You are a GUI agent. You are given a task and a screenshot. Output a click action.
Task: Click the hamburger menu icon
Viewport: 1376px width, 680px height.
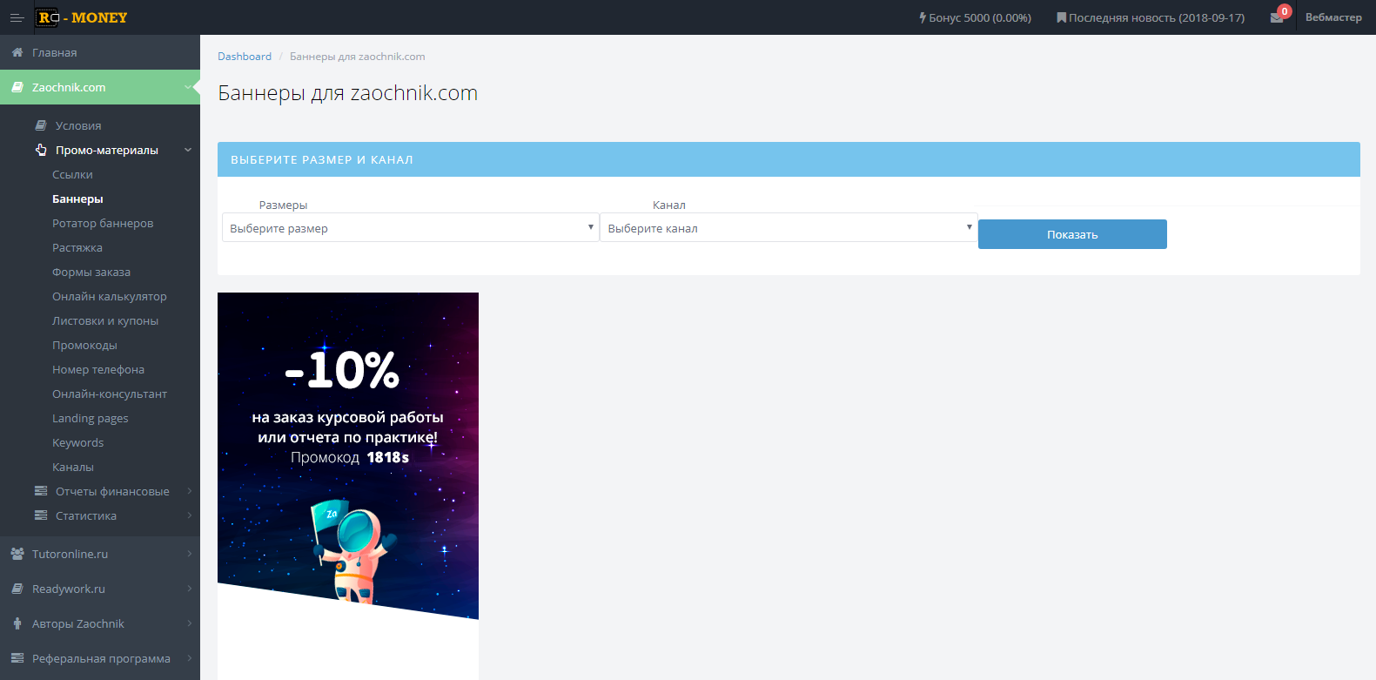[x=17, y=17]
